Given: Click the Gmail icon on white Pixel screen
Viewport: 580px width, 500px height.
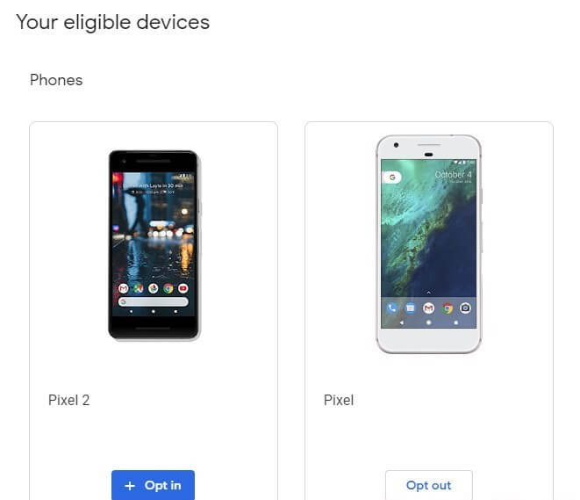Looking at the screenshot, I should [x=429, y=308].
